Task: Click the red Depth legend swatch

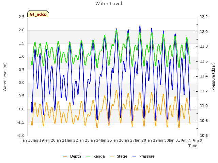Action: [65, 157]
